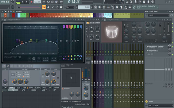Click the red Record button
This screenshot has width=174, height=108.
31,2
